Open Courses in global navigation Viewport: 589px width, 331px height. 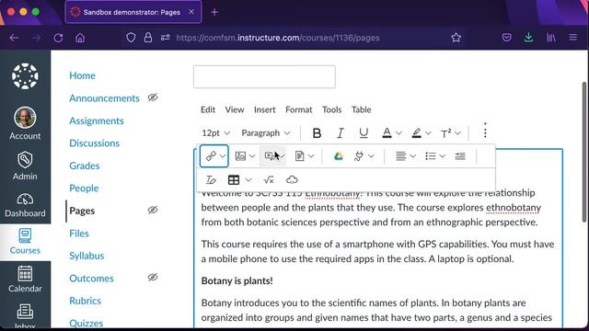(25, 242)
